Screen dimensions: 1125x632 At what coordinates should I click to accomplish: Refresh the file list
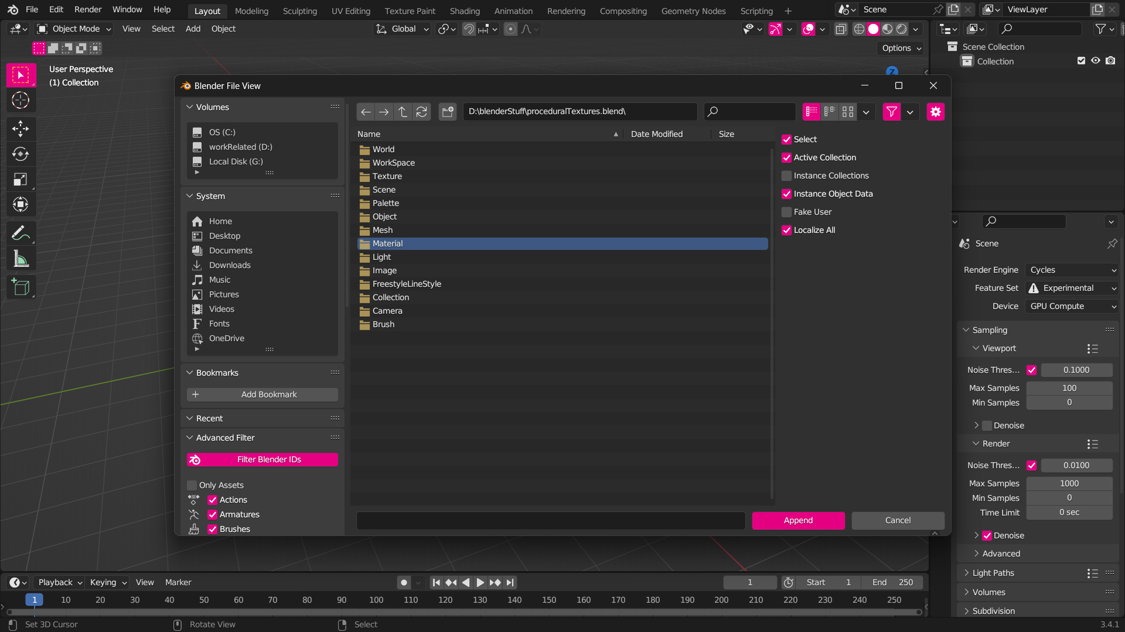421,112
